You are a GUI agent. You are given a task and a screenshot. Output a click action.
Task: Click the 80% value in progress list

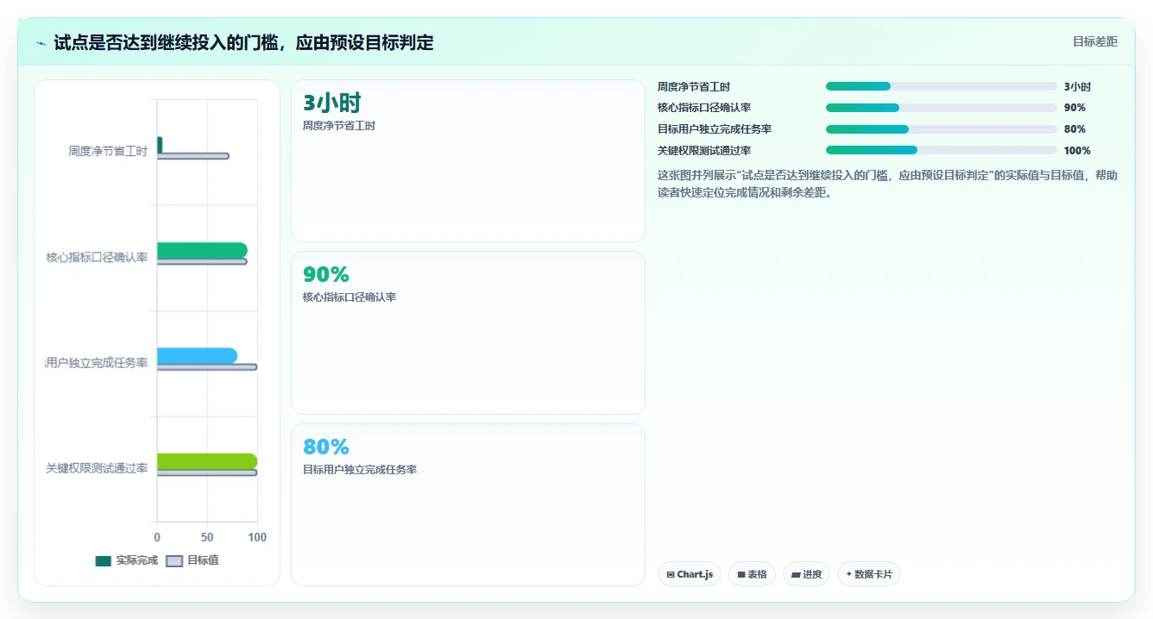[1074, 129]
